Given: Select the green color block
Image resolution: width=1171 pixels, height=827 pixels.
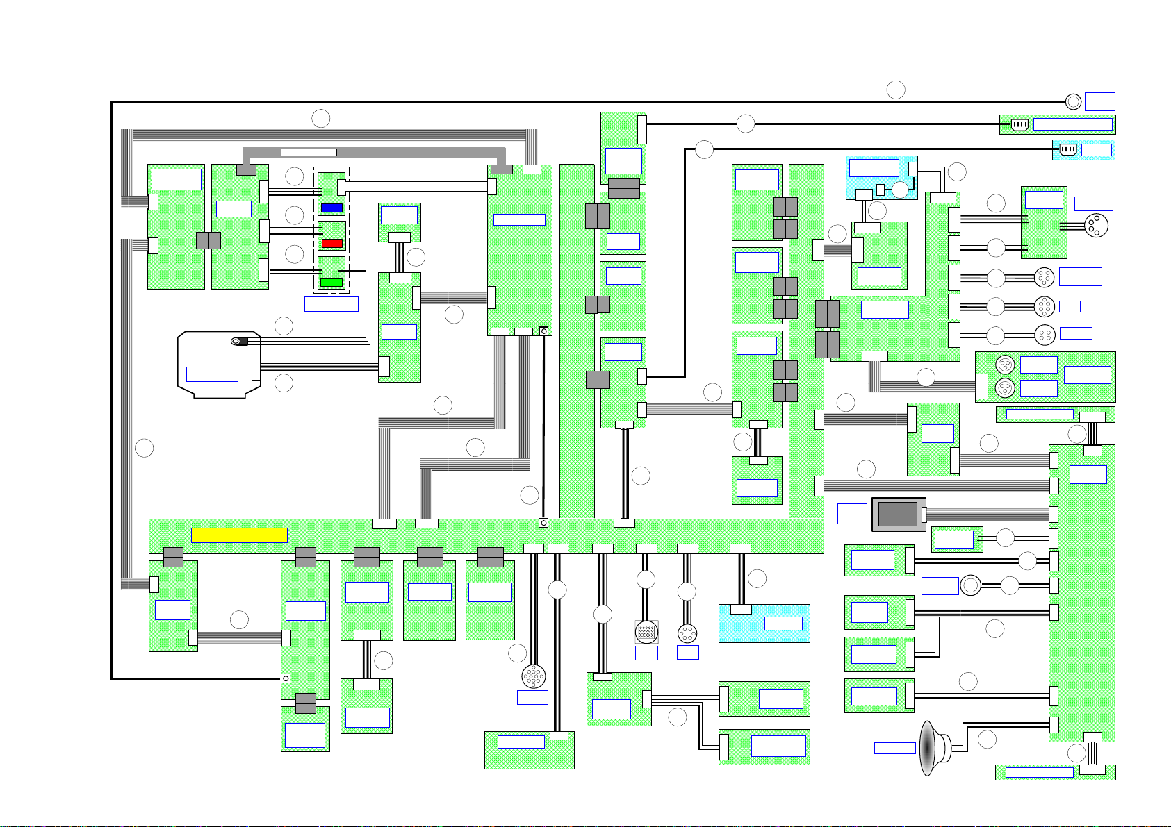Looking at the screenshot, I should tap(331, 282).
